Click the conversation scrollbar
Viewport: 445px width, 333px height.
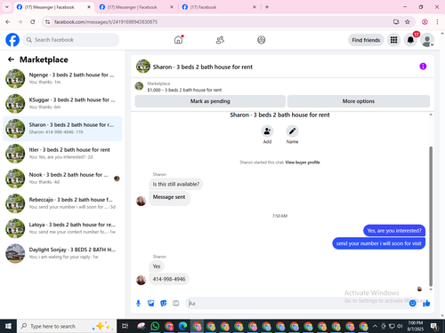coord(431,216)
